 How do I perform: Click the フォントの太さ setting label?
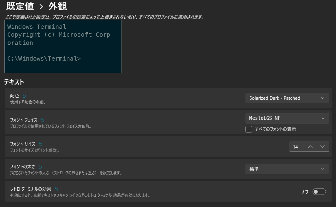click(22, 167)
